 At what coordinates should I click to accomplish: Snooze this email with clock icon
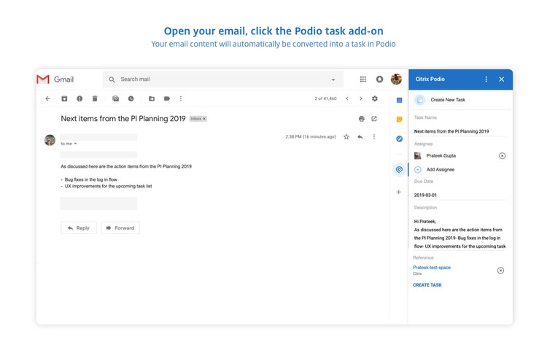click(x=131, y=98)
